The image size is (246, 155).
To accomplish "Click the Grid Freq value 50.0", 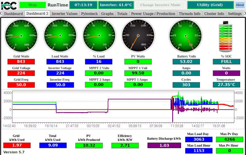I will point(21,85).
